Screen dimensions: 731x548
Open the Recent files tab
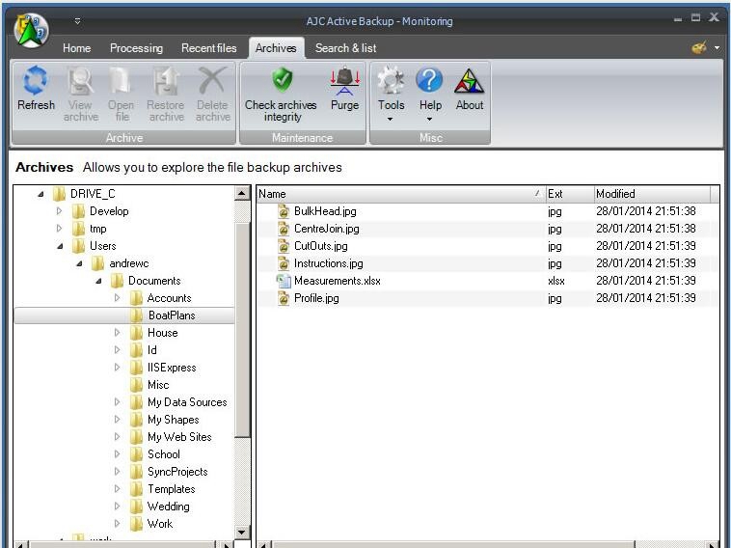(x=209, y=48)
